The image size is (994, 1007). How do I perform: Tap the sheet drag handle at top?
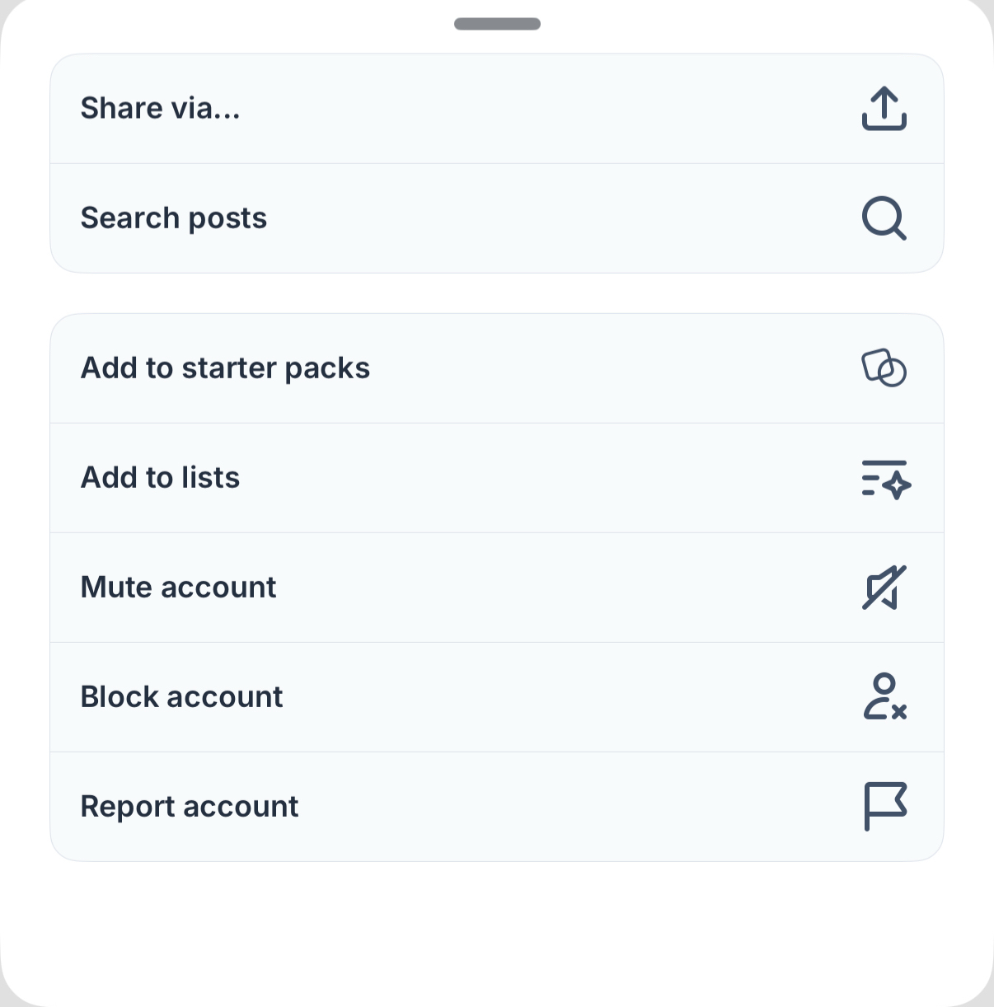point(497,24)
